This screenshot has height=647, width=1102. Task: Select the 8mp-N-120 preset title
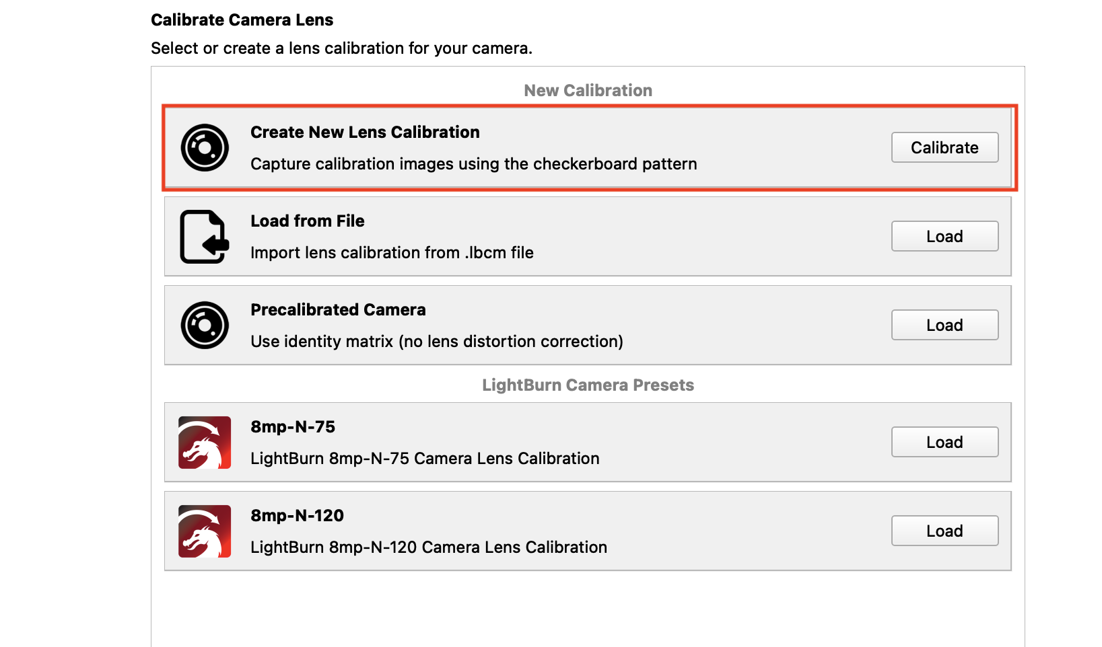tap(297, 515)
